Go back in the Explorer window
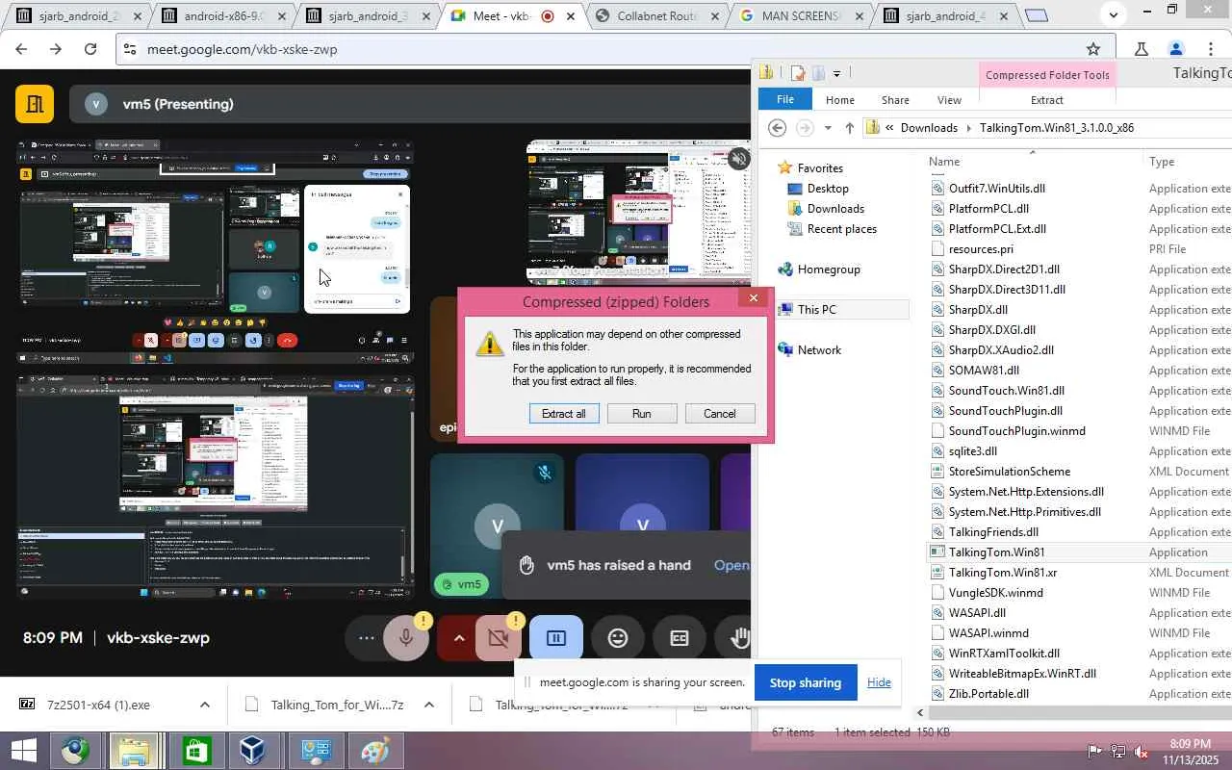Screen dimensions: 1232x770 pos(778,128)
